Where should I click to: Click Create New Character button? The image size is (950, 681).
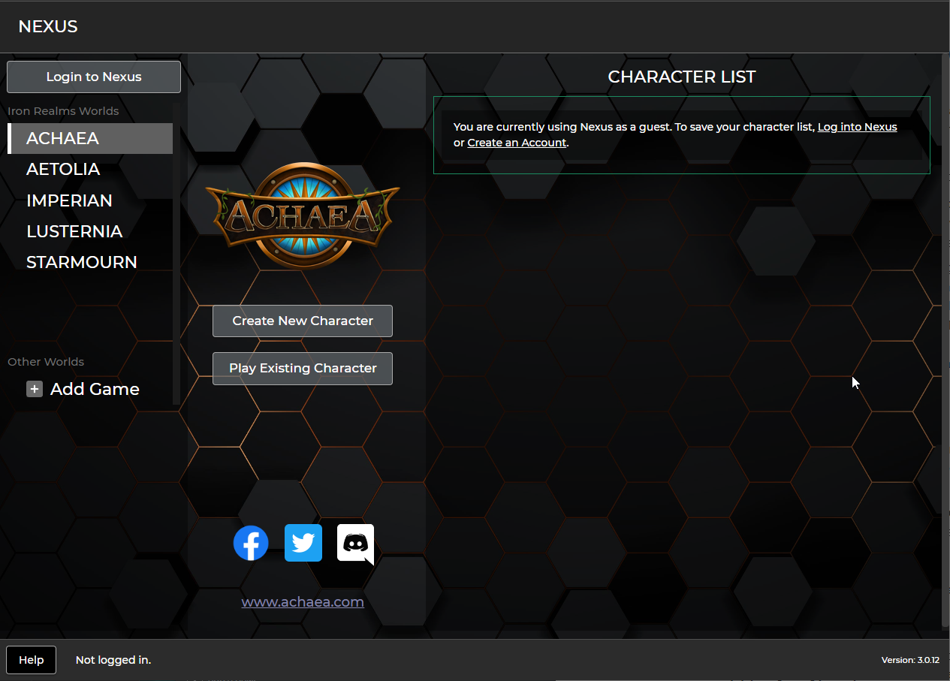coord(303,321)
